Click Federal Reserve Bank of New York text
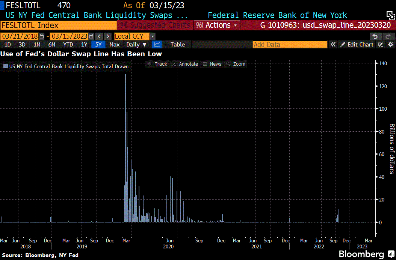Image resolution: width=396 pixels, height=260 pixels. (x=277, y=15)
